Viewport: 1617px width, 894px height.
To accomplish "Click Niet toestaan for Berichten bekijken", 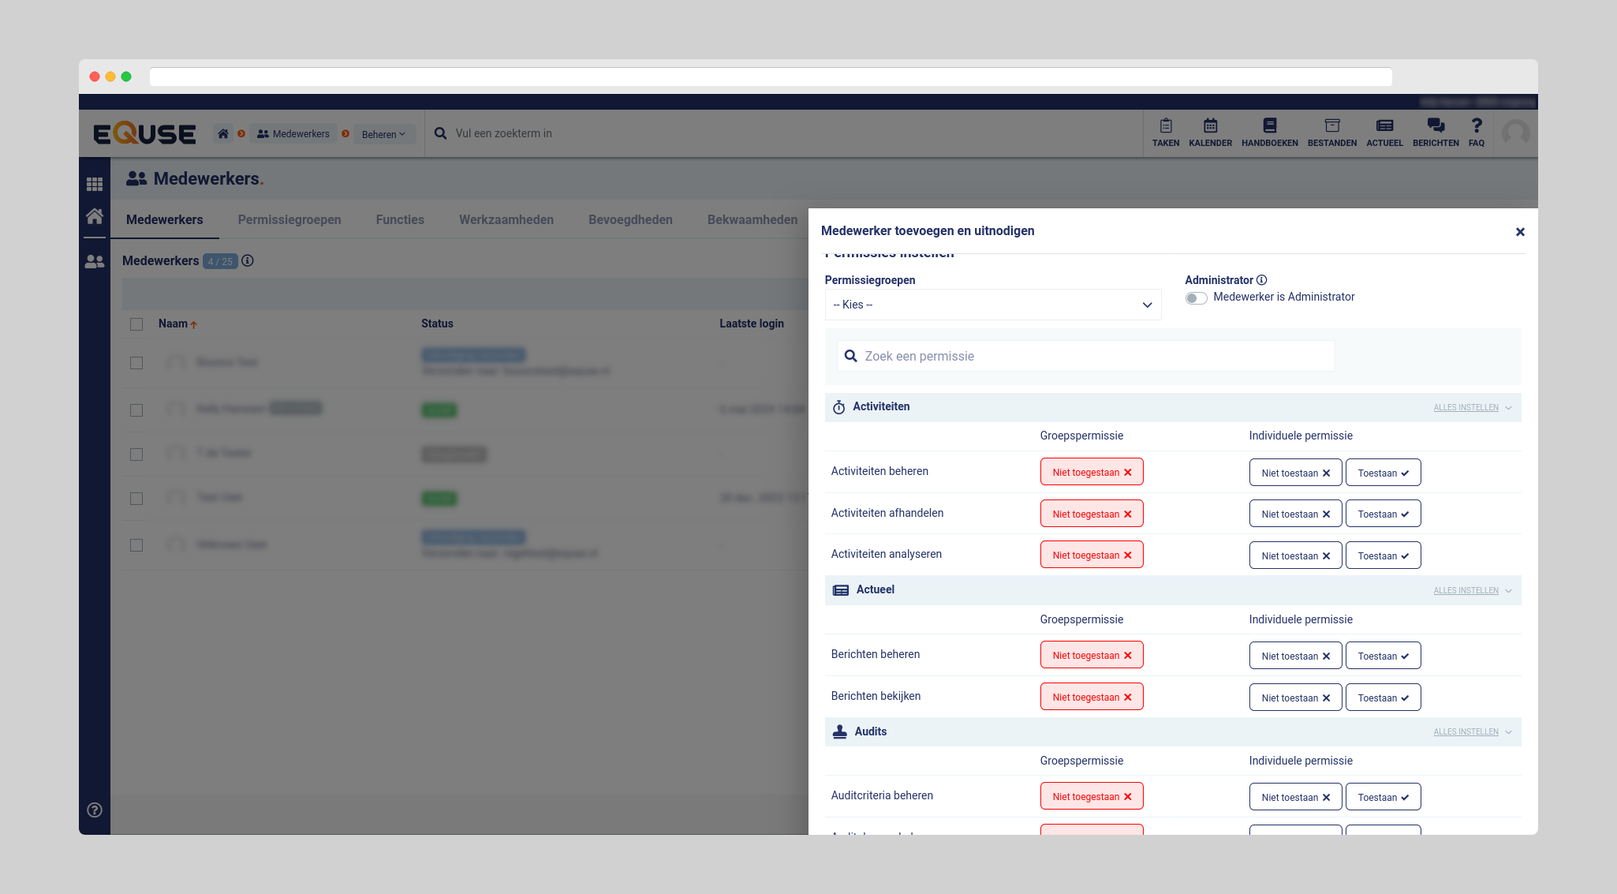I will point(1294,698).
